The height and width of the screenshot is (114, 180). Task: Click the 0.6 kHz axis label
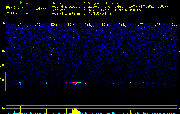click(3, 108)
